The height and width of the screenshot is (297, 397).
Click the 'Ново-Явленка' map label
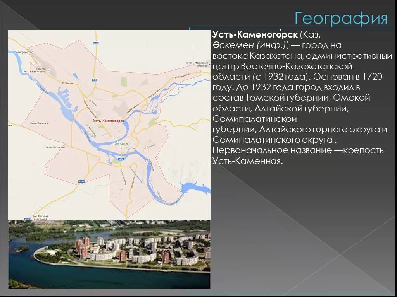coord(39,123)
